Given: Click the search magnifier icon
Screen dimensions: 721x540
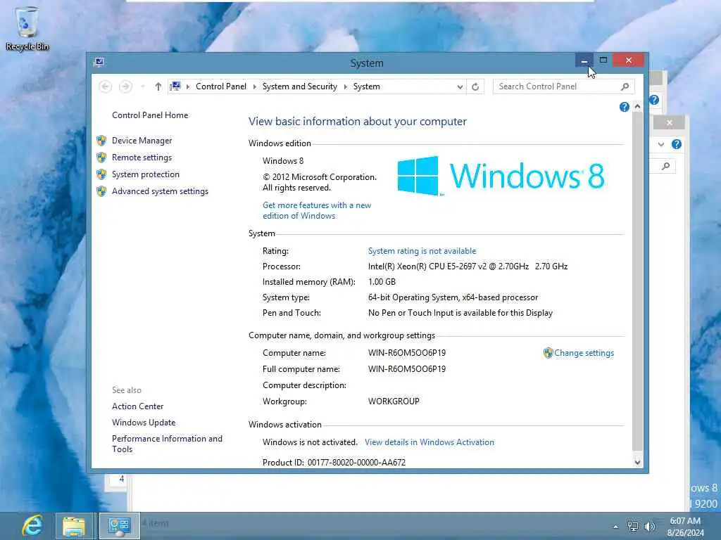Looking at the screenshot, I should 625,86.
